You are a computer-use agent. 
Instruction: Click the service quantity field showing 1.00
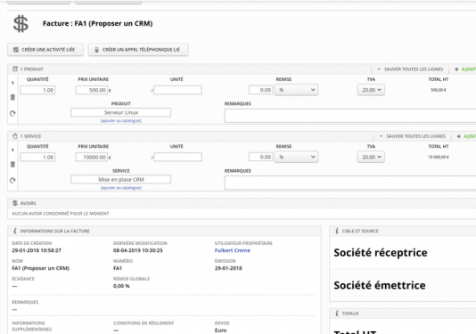[x=37, y=157]
